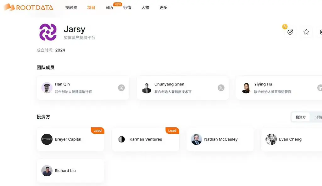
Task: Click Han Qin's avatar
Action: point(47,88)
